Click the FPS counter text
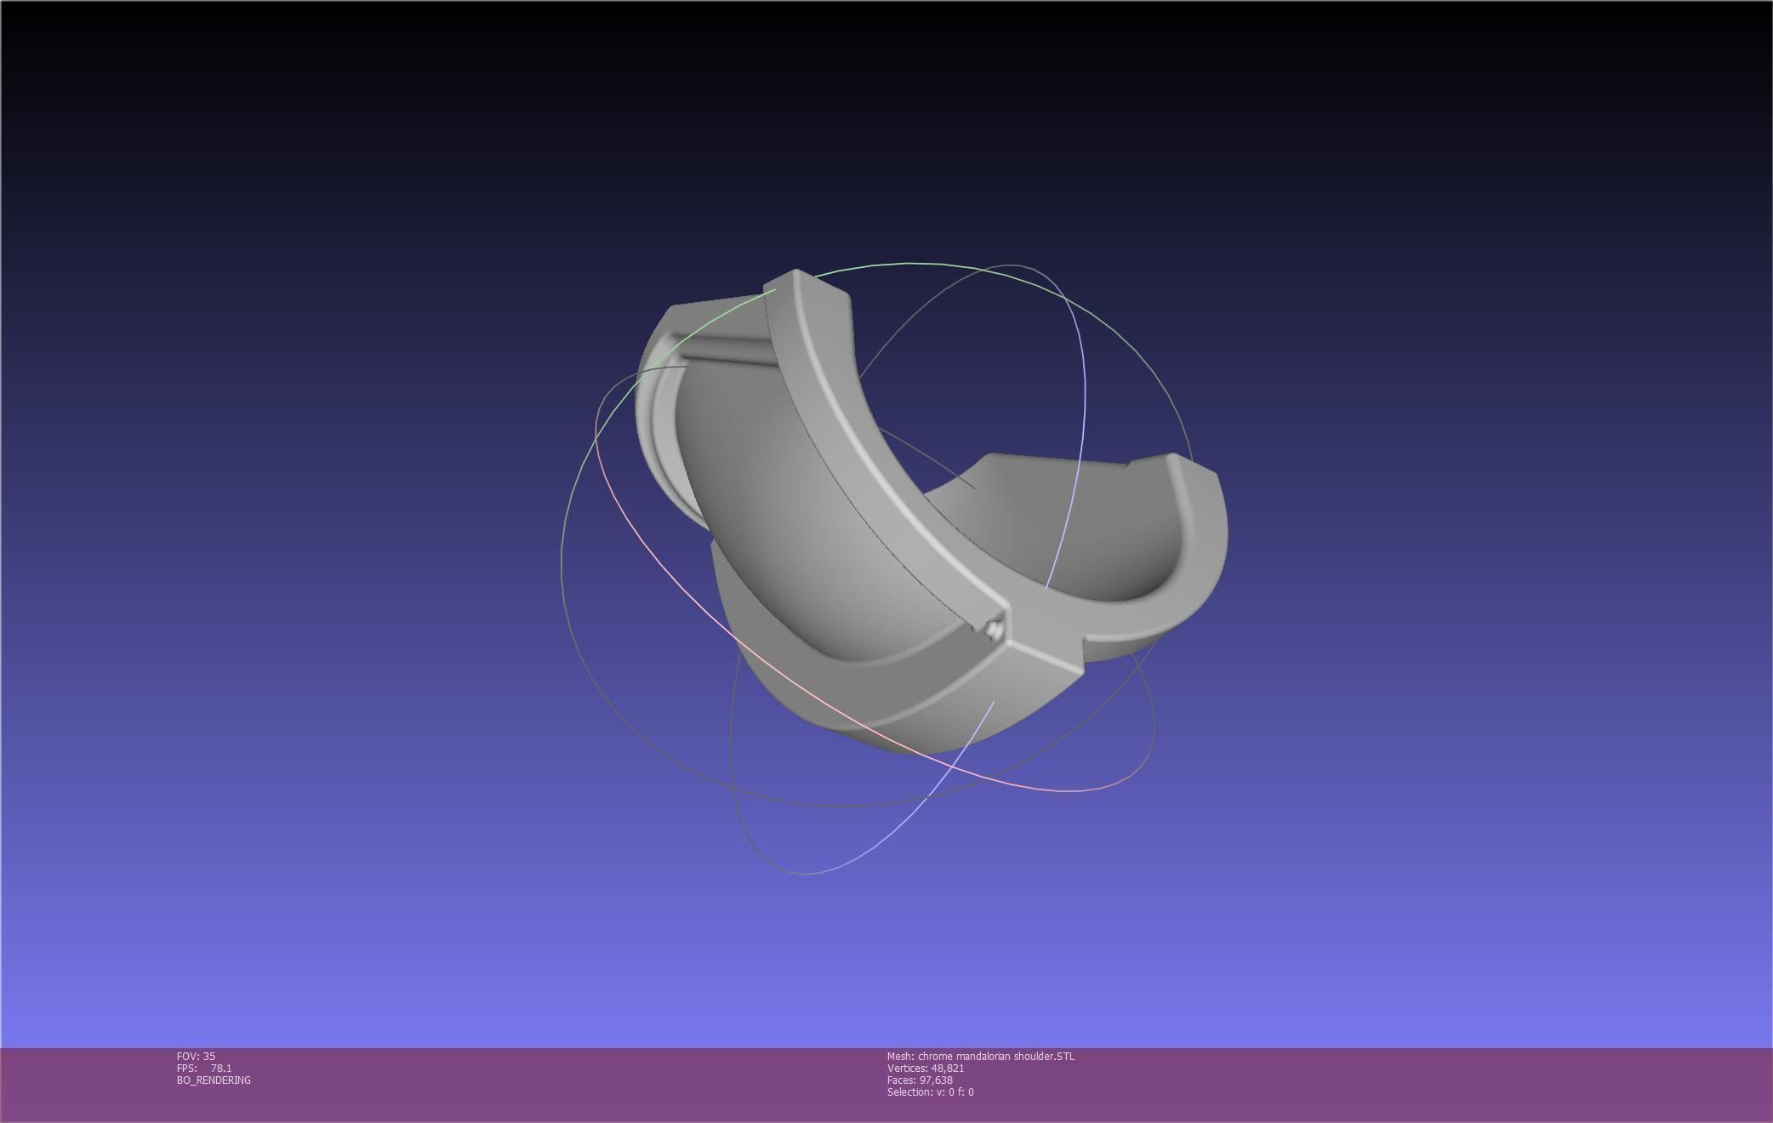 pyautogui.click(x=204, y=1069)
